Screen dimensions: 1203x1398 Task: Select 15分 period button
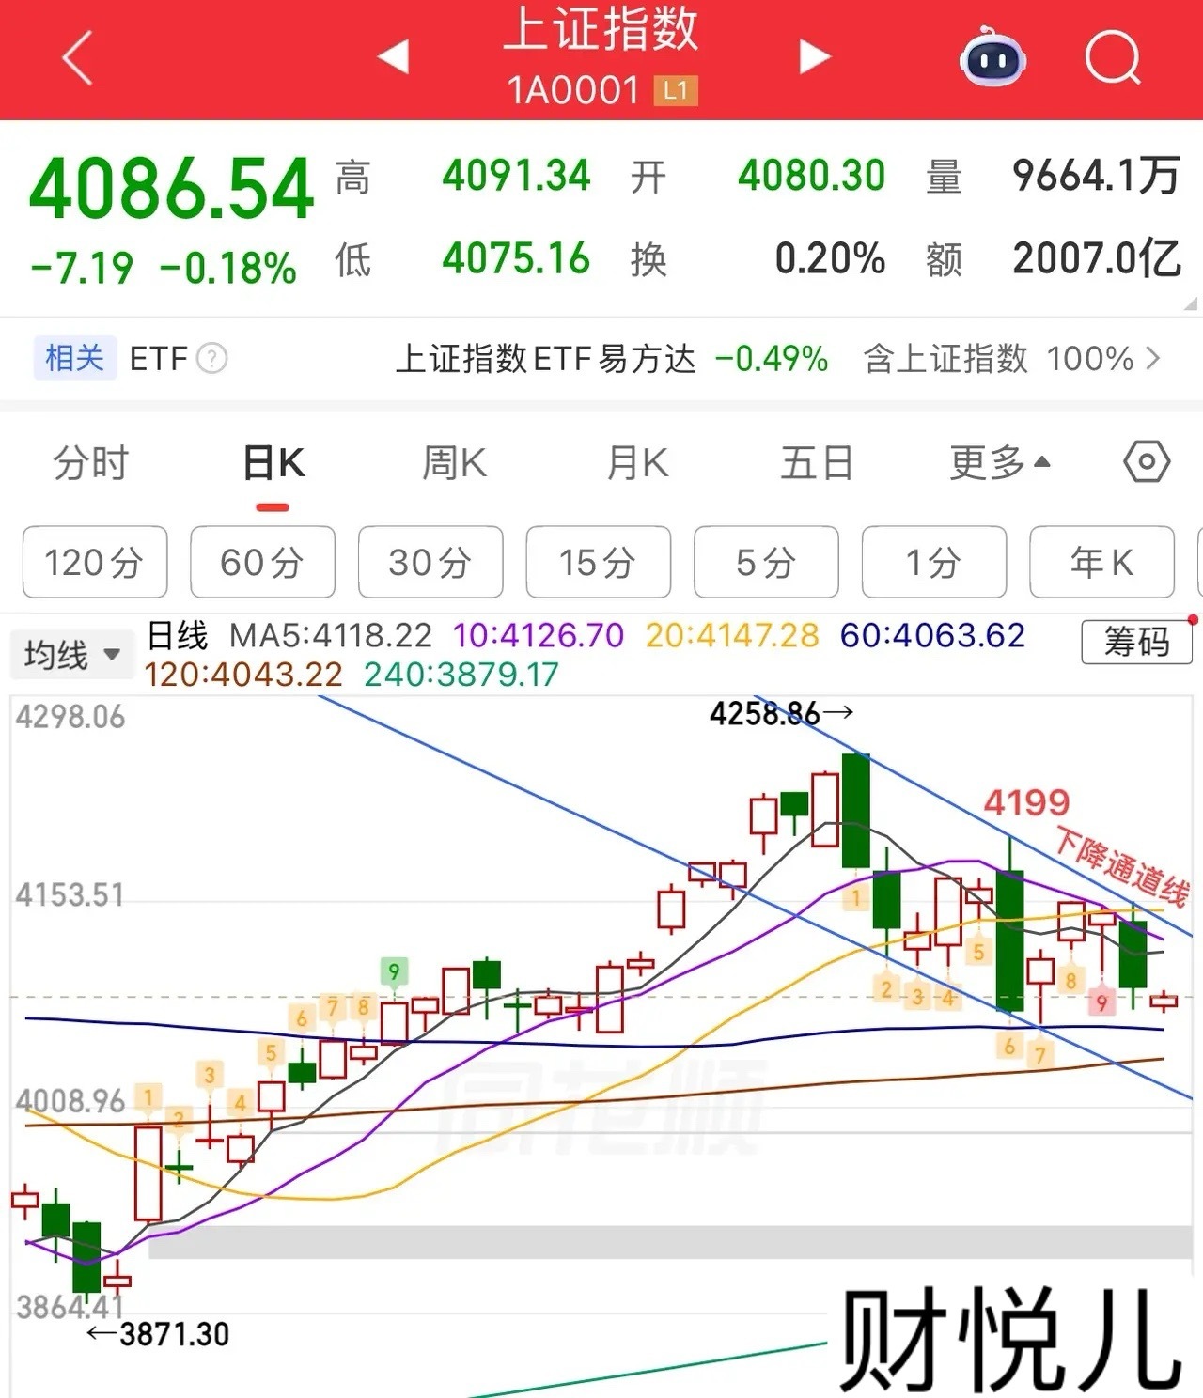[599, 562]
